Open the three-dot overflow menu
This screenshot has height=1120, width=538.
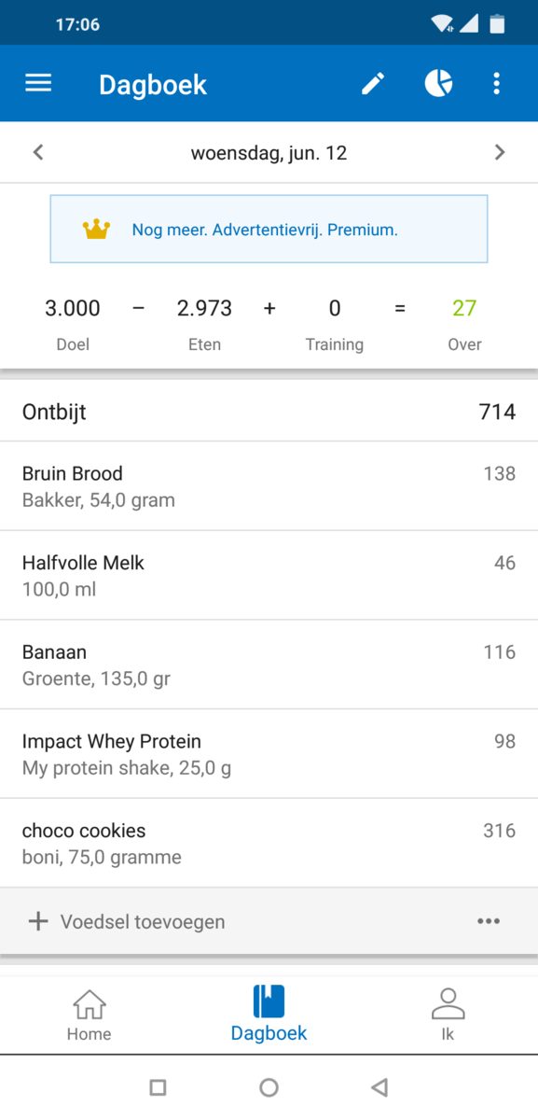click(x=497, y=83)
